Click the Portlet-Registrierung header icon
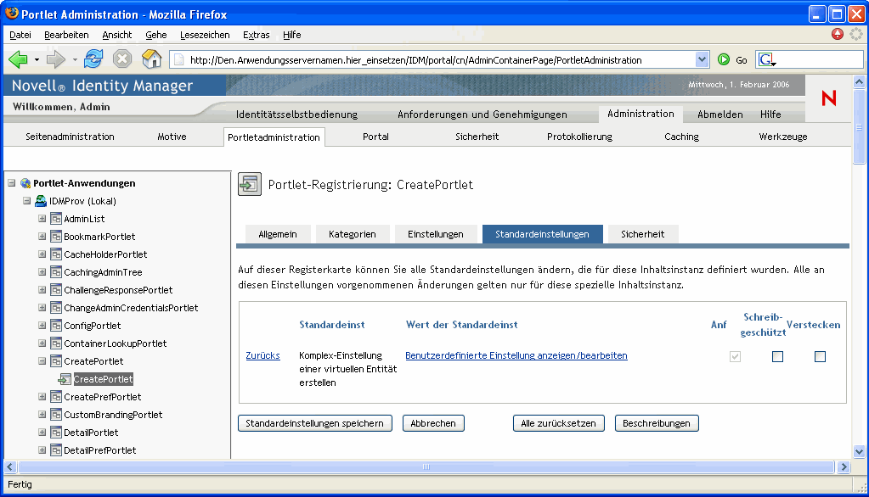Screen dimensions: 869x497 [x=250, y=184]
